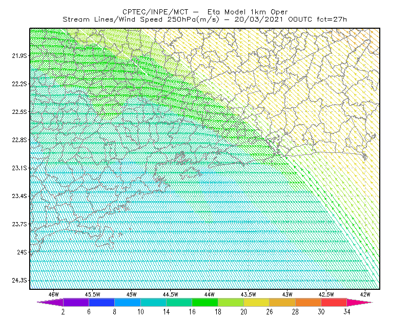
Task: Click the yellow 20-26 legend swatch
Action: [x=257, y=302]
